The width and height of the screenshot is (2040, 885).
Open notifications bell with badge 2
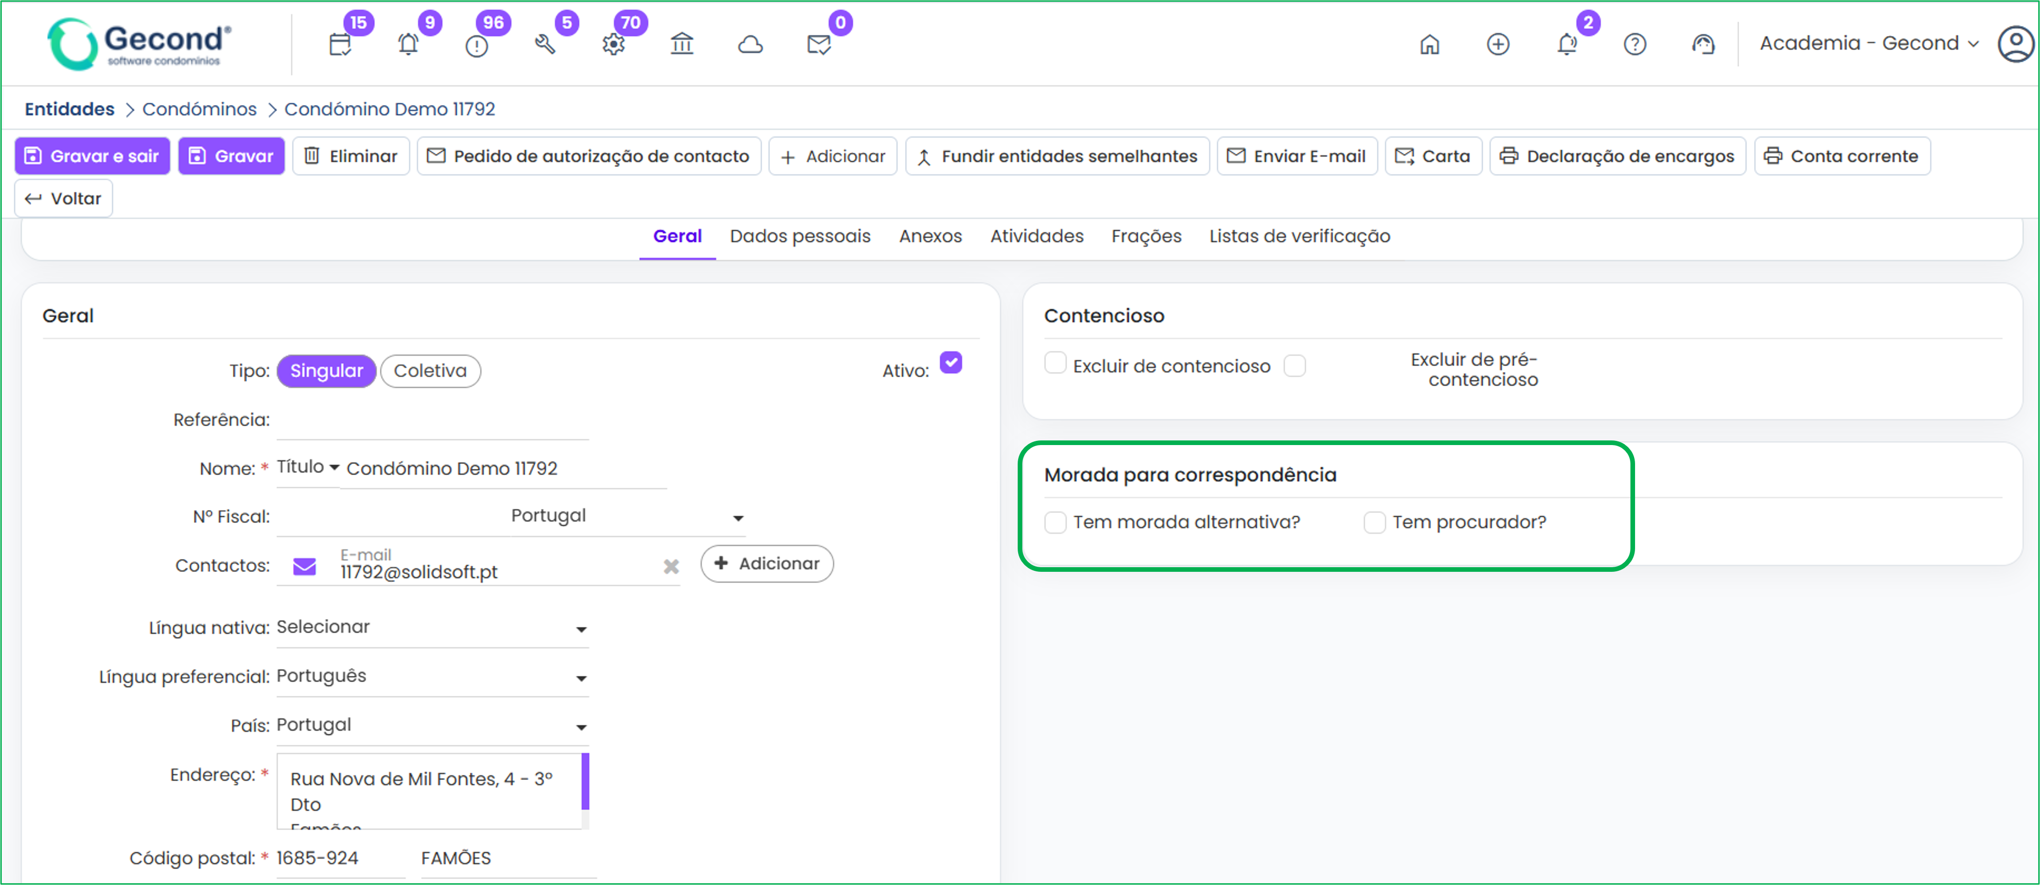click(1567, 43)
